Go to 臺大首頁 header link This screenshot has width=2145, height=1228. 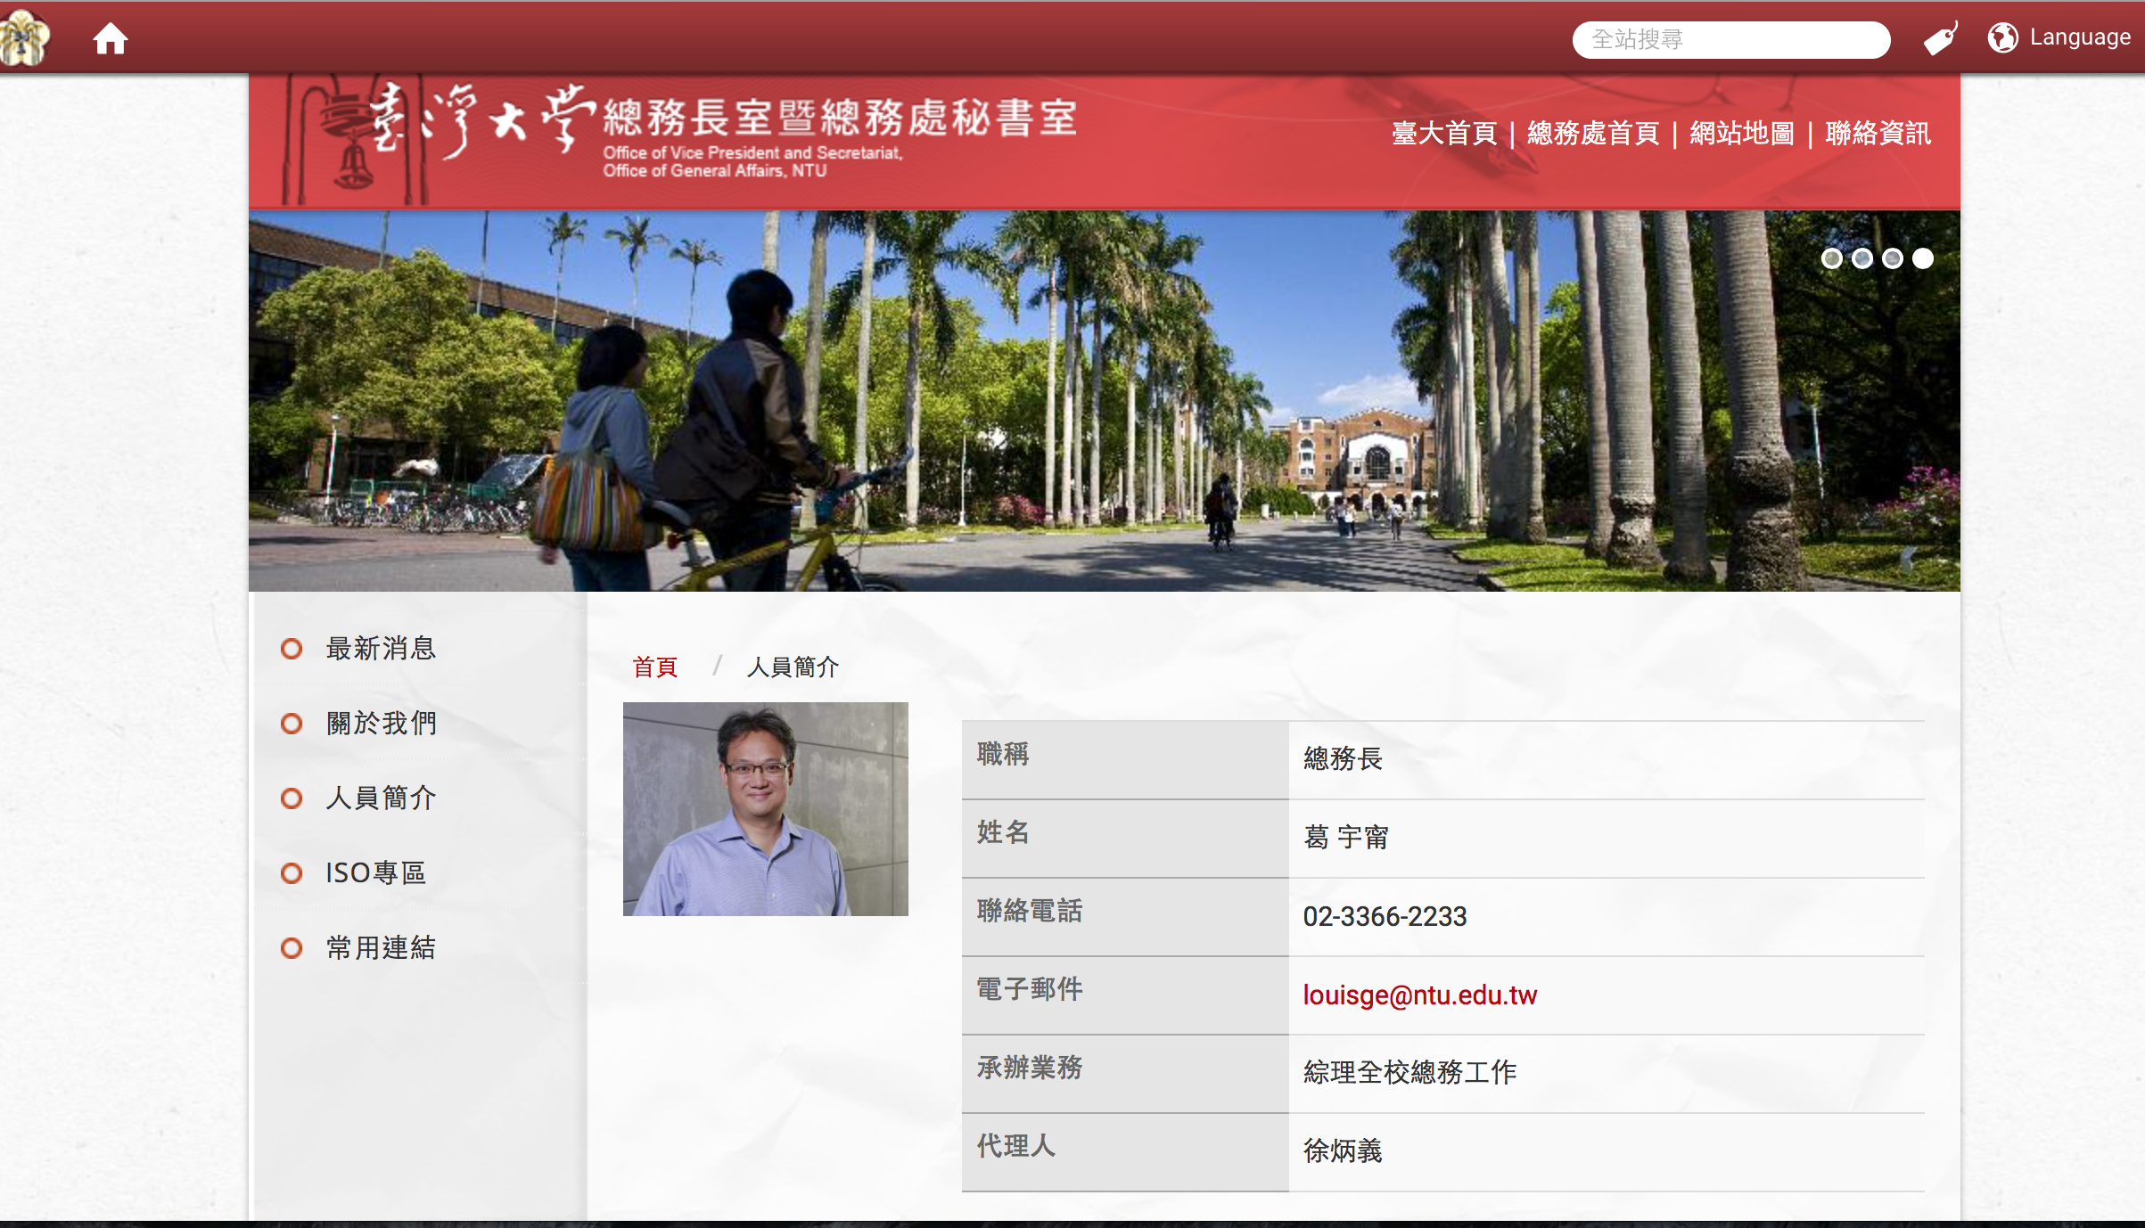pyautogui.click(x=1444, y=134)
